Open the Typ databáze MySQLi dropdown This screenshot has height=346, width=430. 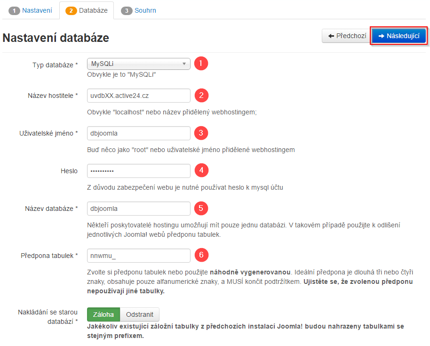point(139,64)
